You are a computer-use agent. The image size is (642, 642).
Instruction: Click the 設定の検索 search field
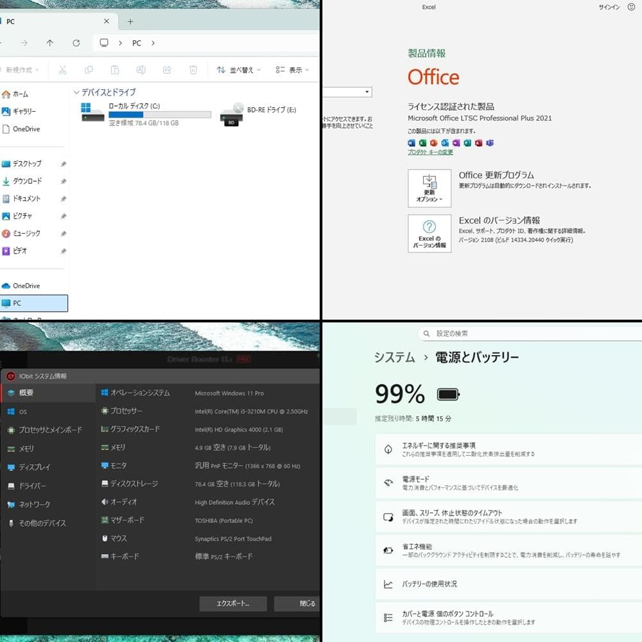481,333
